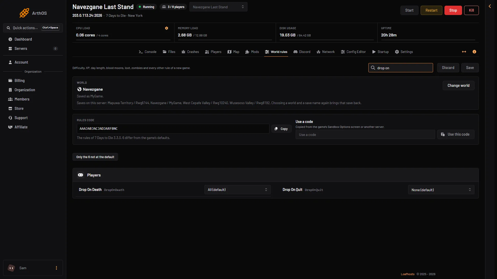Open the Startup tab

pyautogui.click(x=381, y=52)
